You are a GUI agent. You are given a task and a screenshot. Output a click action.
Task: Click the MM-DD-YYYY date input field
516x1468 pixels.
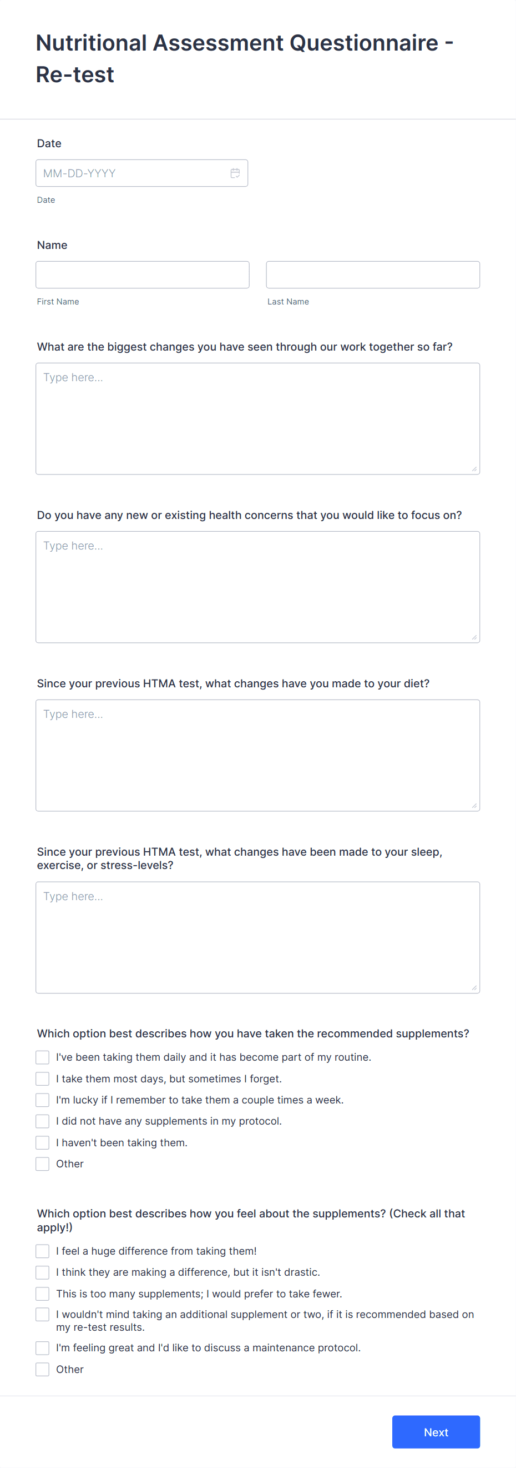(x=141, y=173)
